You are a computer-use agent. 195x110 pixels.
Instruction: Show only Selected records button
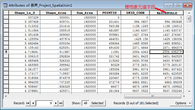[x=97, y=103]
